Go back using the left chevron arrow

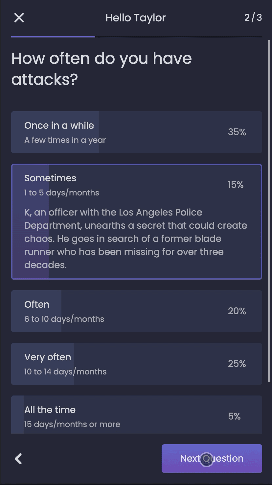18,459
